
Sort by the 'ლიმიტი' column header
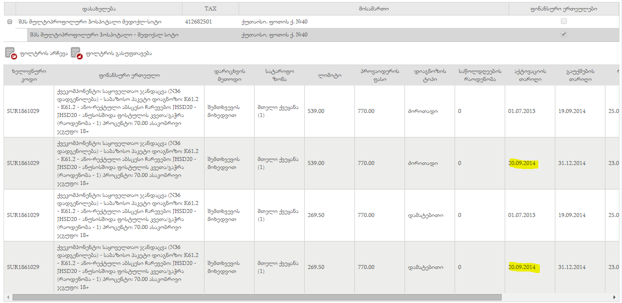pyautogui.click(x=329, y=75)
